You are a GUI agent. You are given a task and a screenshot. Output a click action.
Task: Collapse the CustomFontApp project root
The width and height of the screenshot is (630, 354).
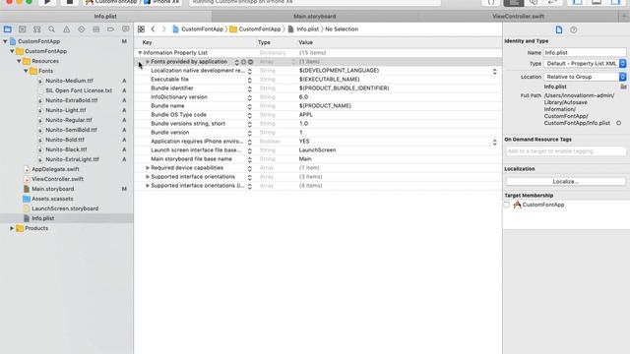[5, 41]
